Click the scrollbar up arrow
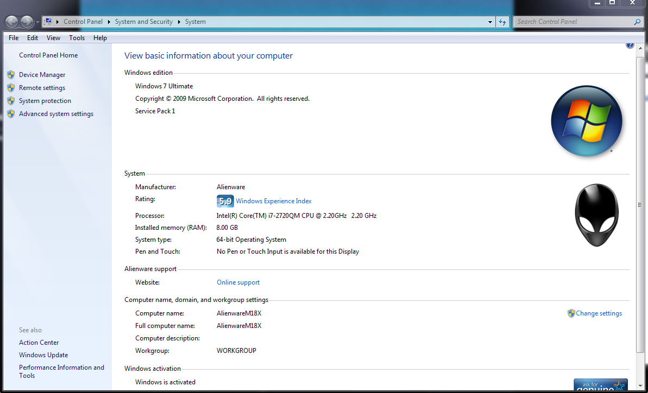 (x=640, y=48)
